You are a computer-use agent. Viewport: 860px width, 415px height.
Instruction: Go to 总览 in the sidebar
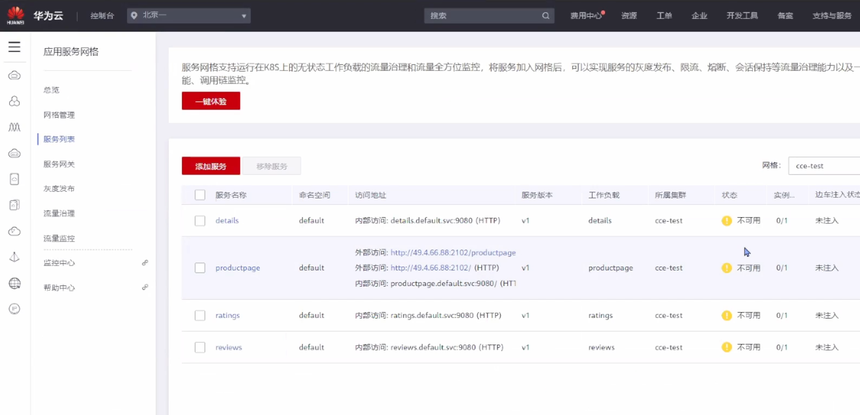click(x=52, y=90)
